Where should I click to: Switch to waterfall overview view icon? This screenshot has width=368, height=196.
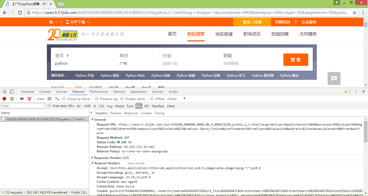(x=57, y=99)
